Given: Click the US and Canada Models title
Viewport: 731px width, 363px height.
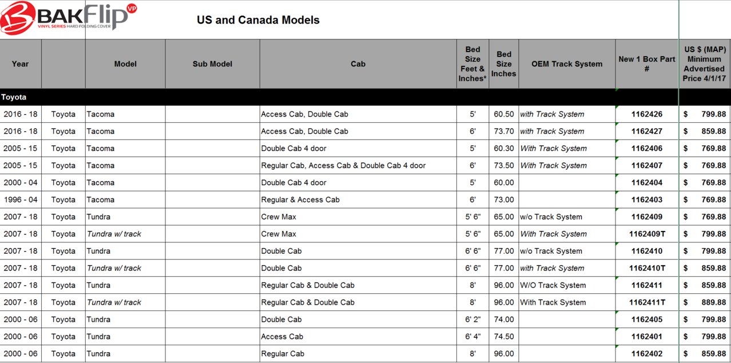Looking at the screenshot, I should (x=258, y=20).
